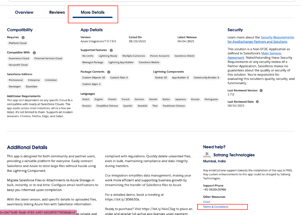Click the Italian language tag

(166, 99)
